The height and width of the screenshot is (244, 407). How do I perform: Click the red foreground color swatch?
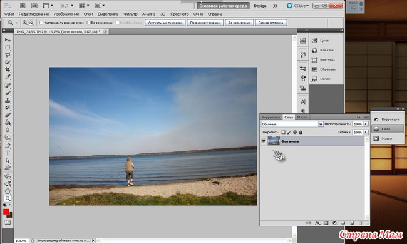point(6,211)
